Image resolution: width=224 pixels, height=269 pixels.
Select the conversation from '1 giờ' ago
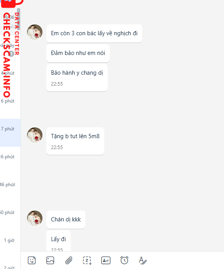pyautogui.click(x=10, y=244)
